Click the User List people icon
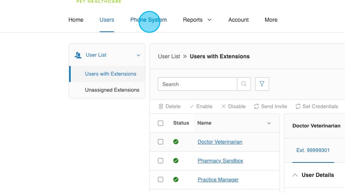Image resolution: width=345 pixels, height=193 pixels. [x=78, y=55]
